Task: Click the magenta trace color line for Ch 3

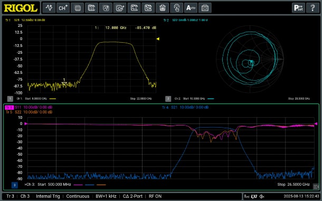Action: point(78,185)
